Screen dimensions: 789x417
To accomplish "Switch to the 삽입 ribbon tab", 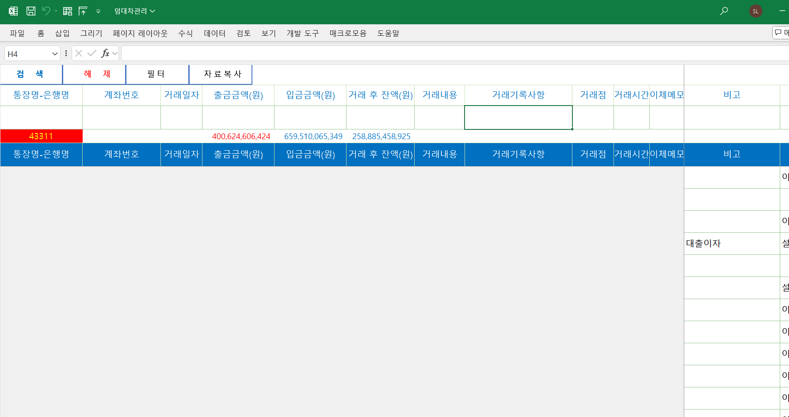I will click(x=62, y=33).
